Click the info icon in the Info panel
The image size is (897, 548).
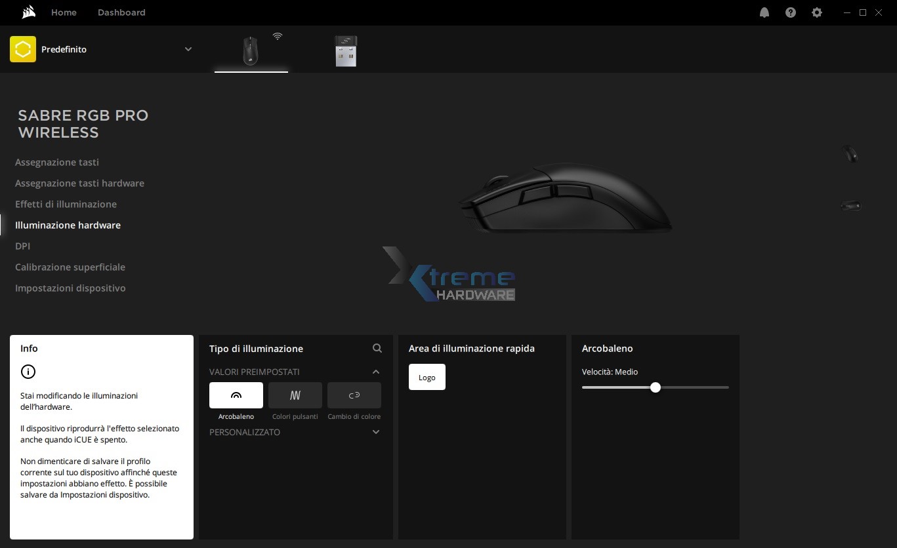tap(28, 372)
